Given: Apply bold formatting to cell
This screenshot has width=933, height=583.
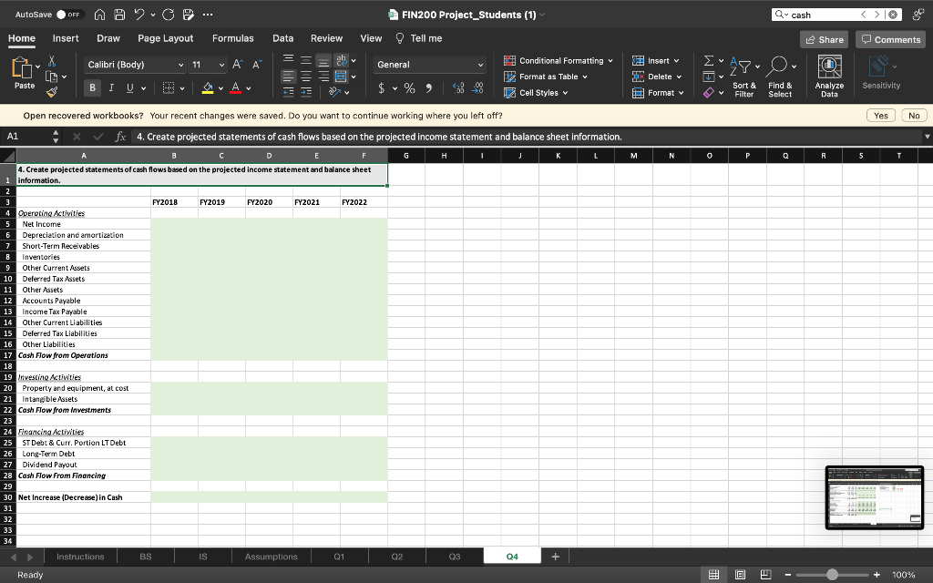Looking at the screenshot, I should [93, 88].
